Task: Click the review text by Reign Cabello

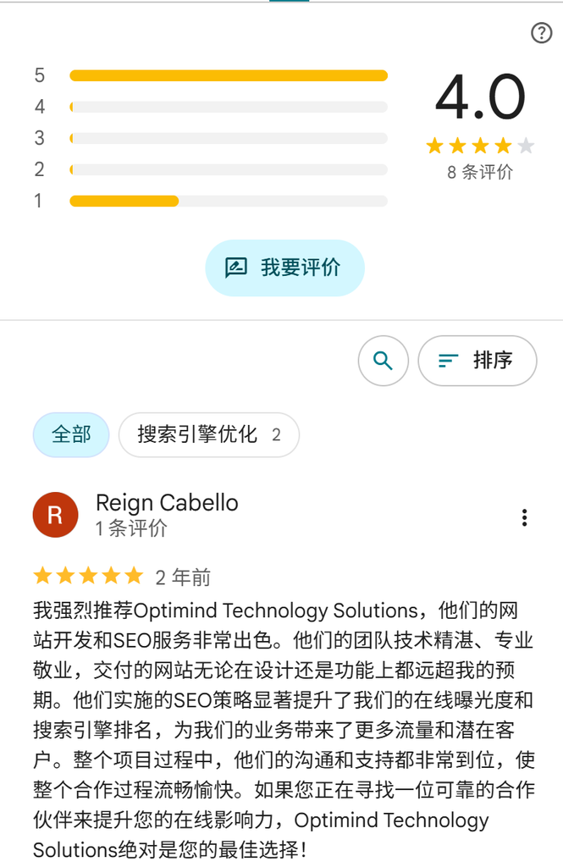Action: pyautogui.click(x=284, y=730)
